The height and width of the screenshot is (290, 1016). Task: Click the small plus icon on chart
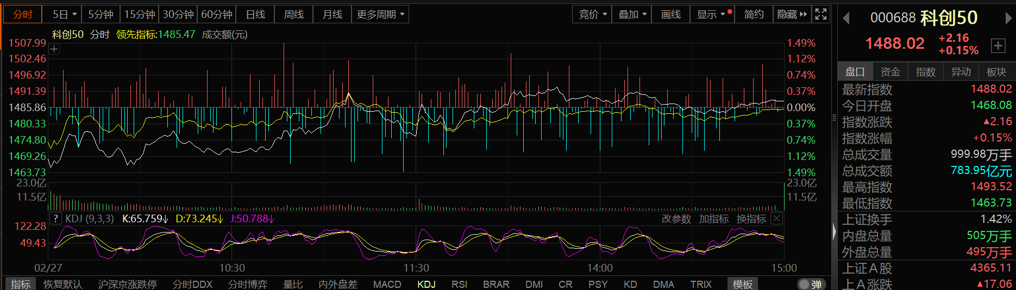coord(54,49)
